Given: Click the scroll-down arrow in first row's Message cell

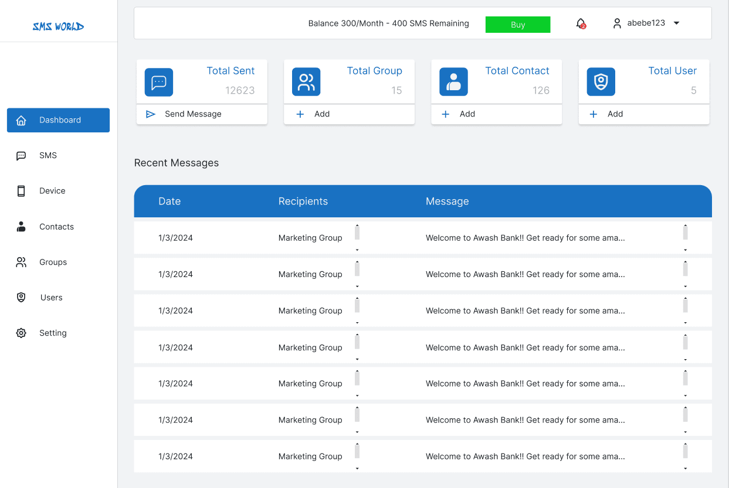Looking at the screenshot, I should coord(686,251).
